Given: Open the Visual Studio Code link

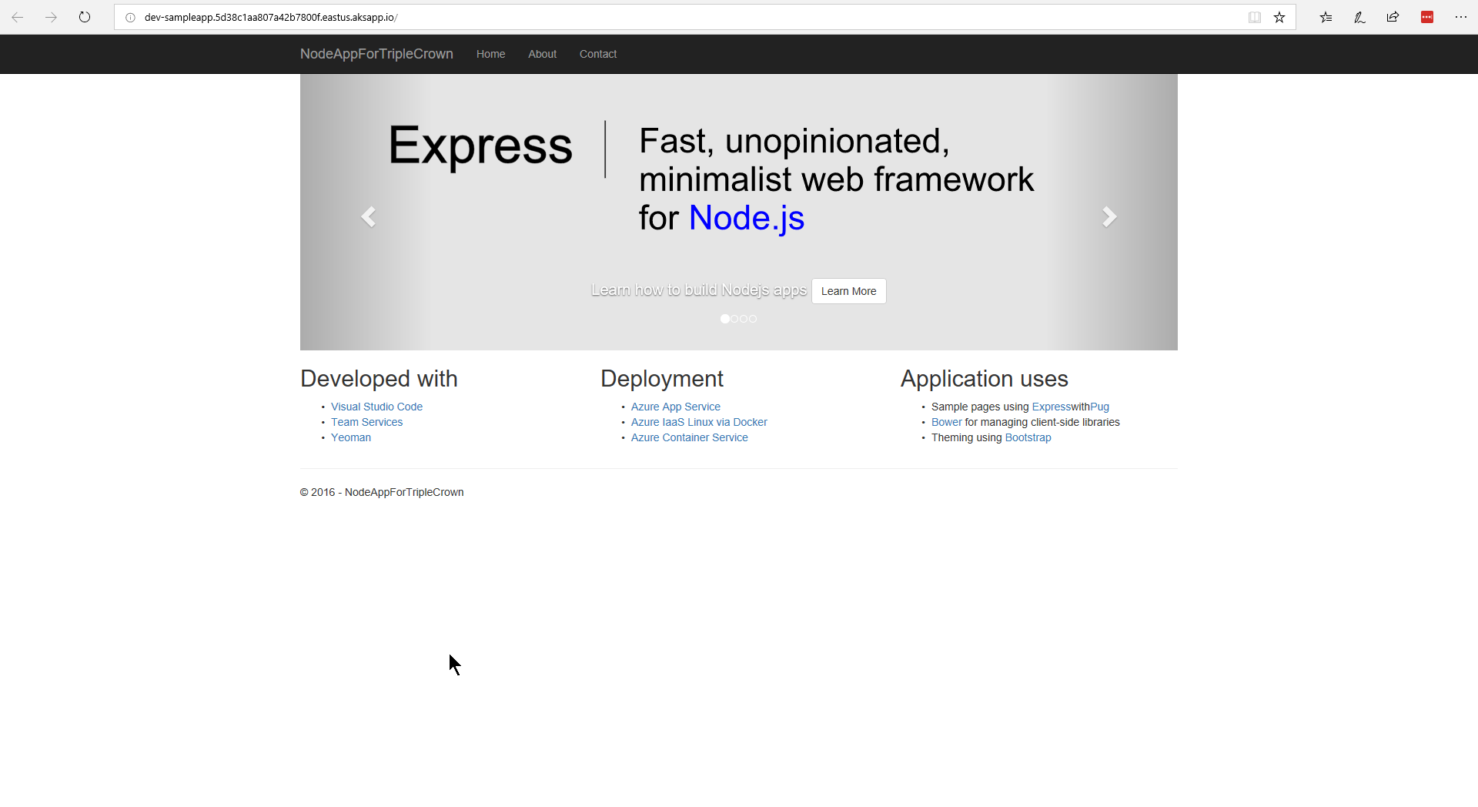Looking at the screenshot, I should tap(376, 407).
